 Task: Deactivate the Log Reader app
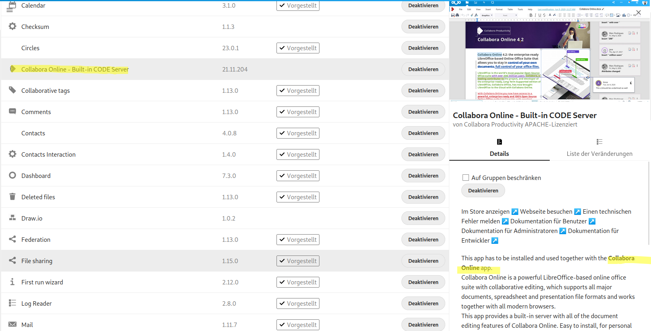tap(423, 303)
